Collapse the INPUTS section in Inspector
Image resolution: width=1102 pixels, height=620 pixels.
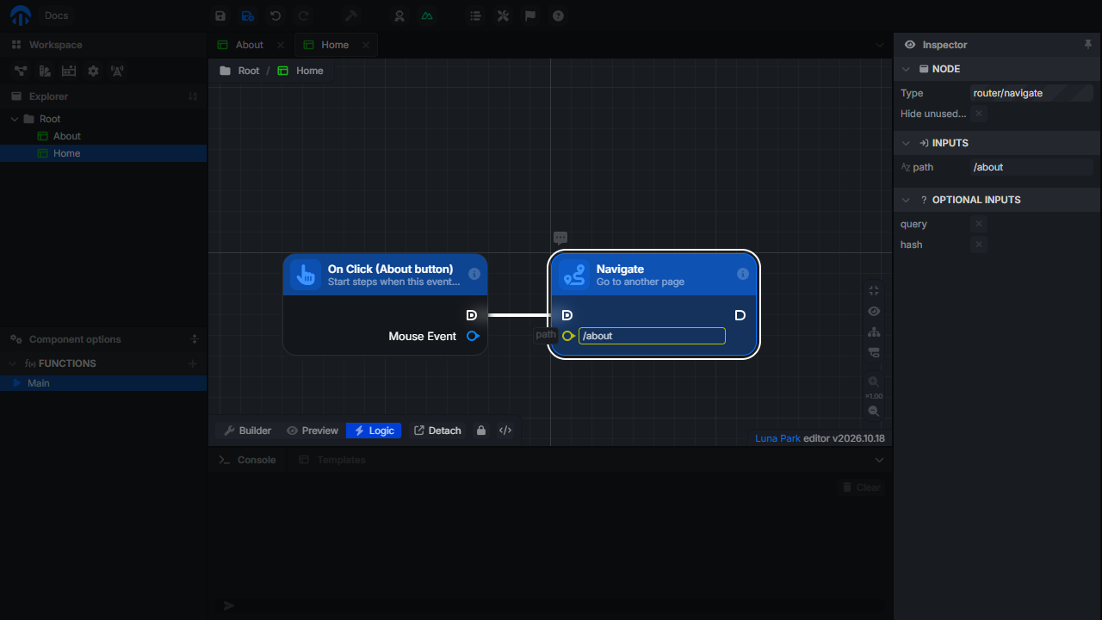tap(906, 143)
